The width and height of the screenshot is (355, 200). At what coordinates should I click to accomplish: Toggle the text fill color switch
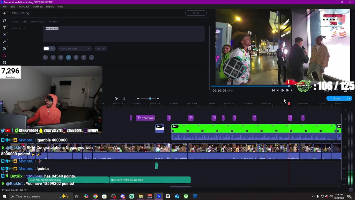tap(46, 49)
